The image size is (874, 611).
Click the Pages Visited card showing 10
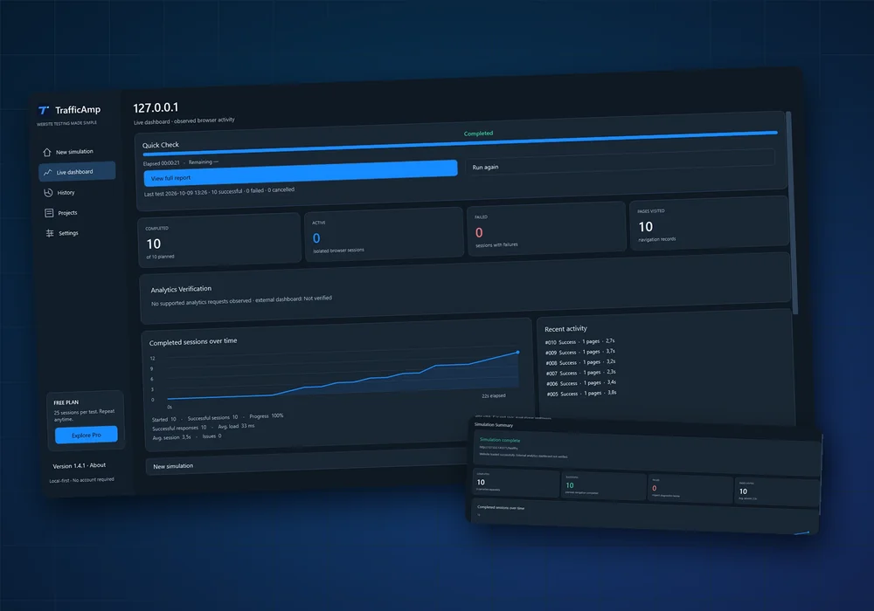(x=709, y=223)
